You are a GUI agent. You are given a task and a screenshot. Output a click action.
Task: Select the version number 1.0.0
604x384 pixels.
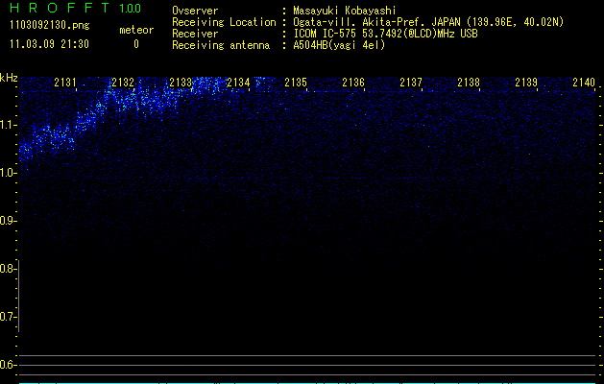(130, 9)
